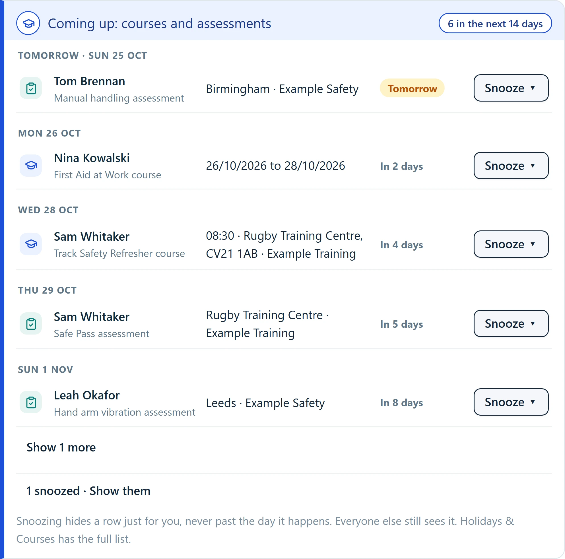Click the graduation cap header icon
Screen dimensions: 565x559
[28, 23]
